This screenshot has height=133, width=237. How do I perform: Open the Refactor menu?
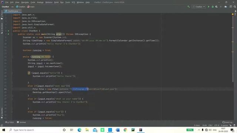tap(49, 2)
